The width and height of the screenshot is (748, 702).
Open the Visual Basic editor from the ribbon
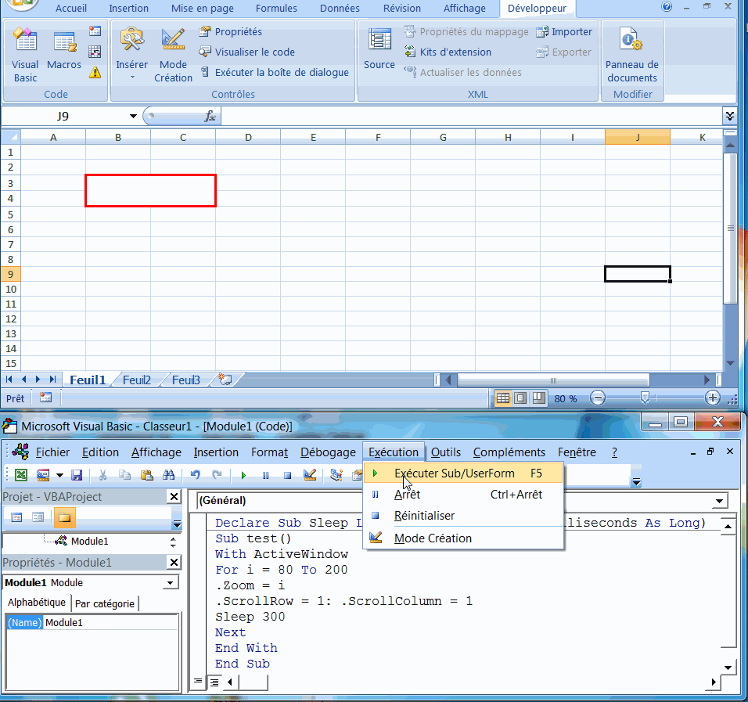(x=25, y=55)
